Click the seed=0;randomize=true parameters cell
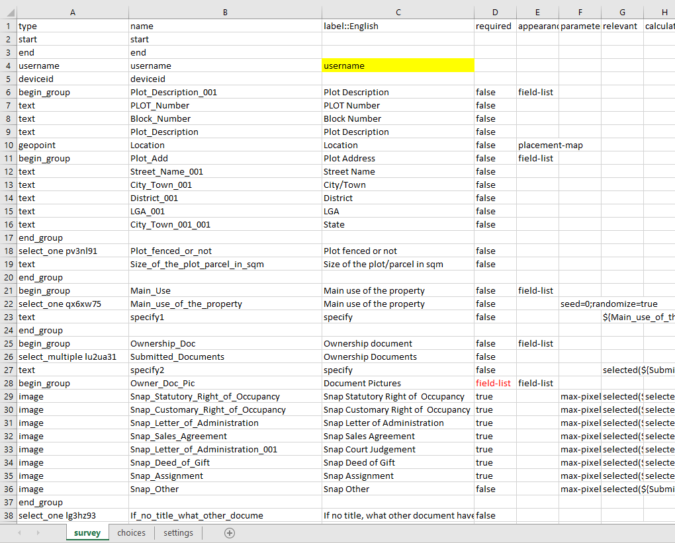Screen dimensions: 675x543 [609, 304]
